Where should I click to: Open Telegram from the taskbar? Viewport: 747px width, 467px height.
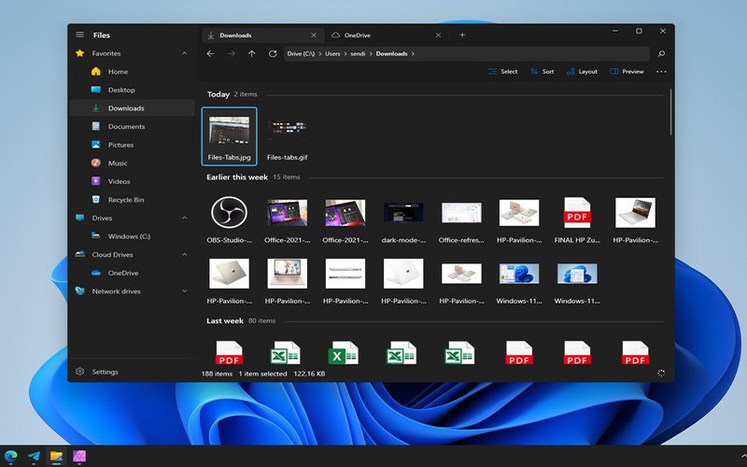pyautogui.click(x=34, y=456)
